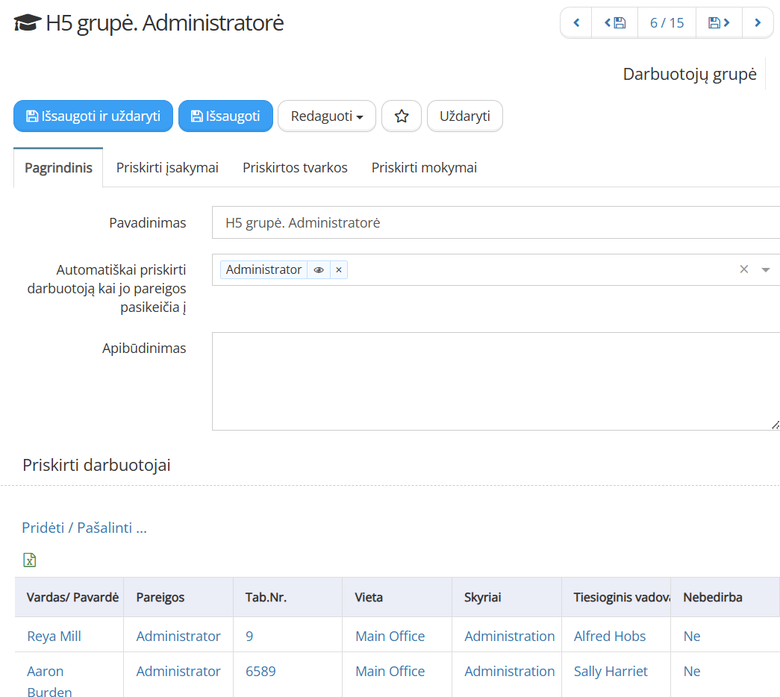This screenshot has width=780, height=697.
Task: Click the Uždaryti button
Action: pyautogui.click(x=464, y=116)
